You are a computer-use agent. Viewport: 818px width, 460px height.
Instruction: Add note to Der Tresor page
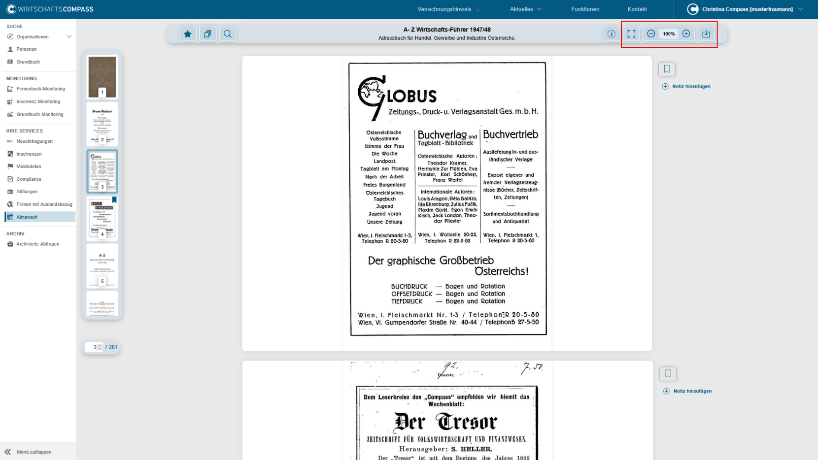(x=687, y=391)
